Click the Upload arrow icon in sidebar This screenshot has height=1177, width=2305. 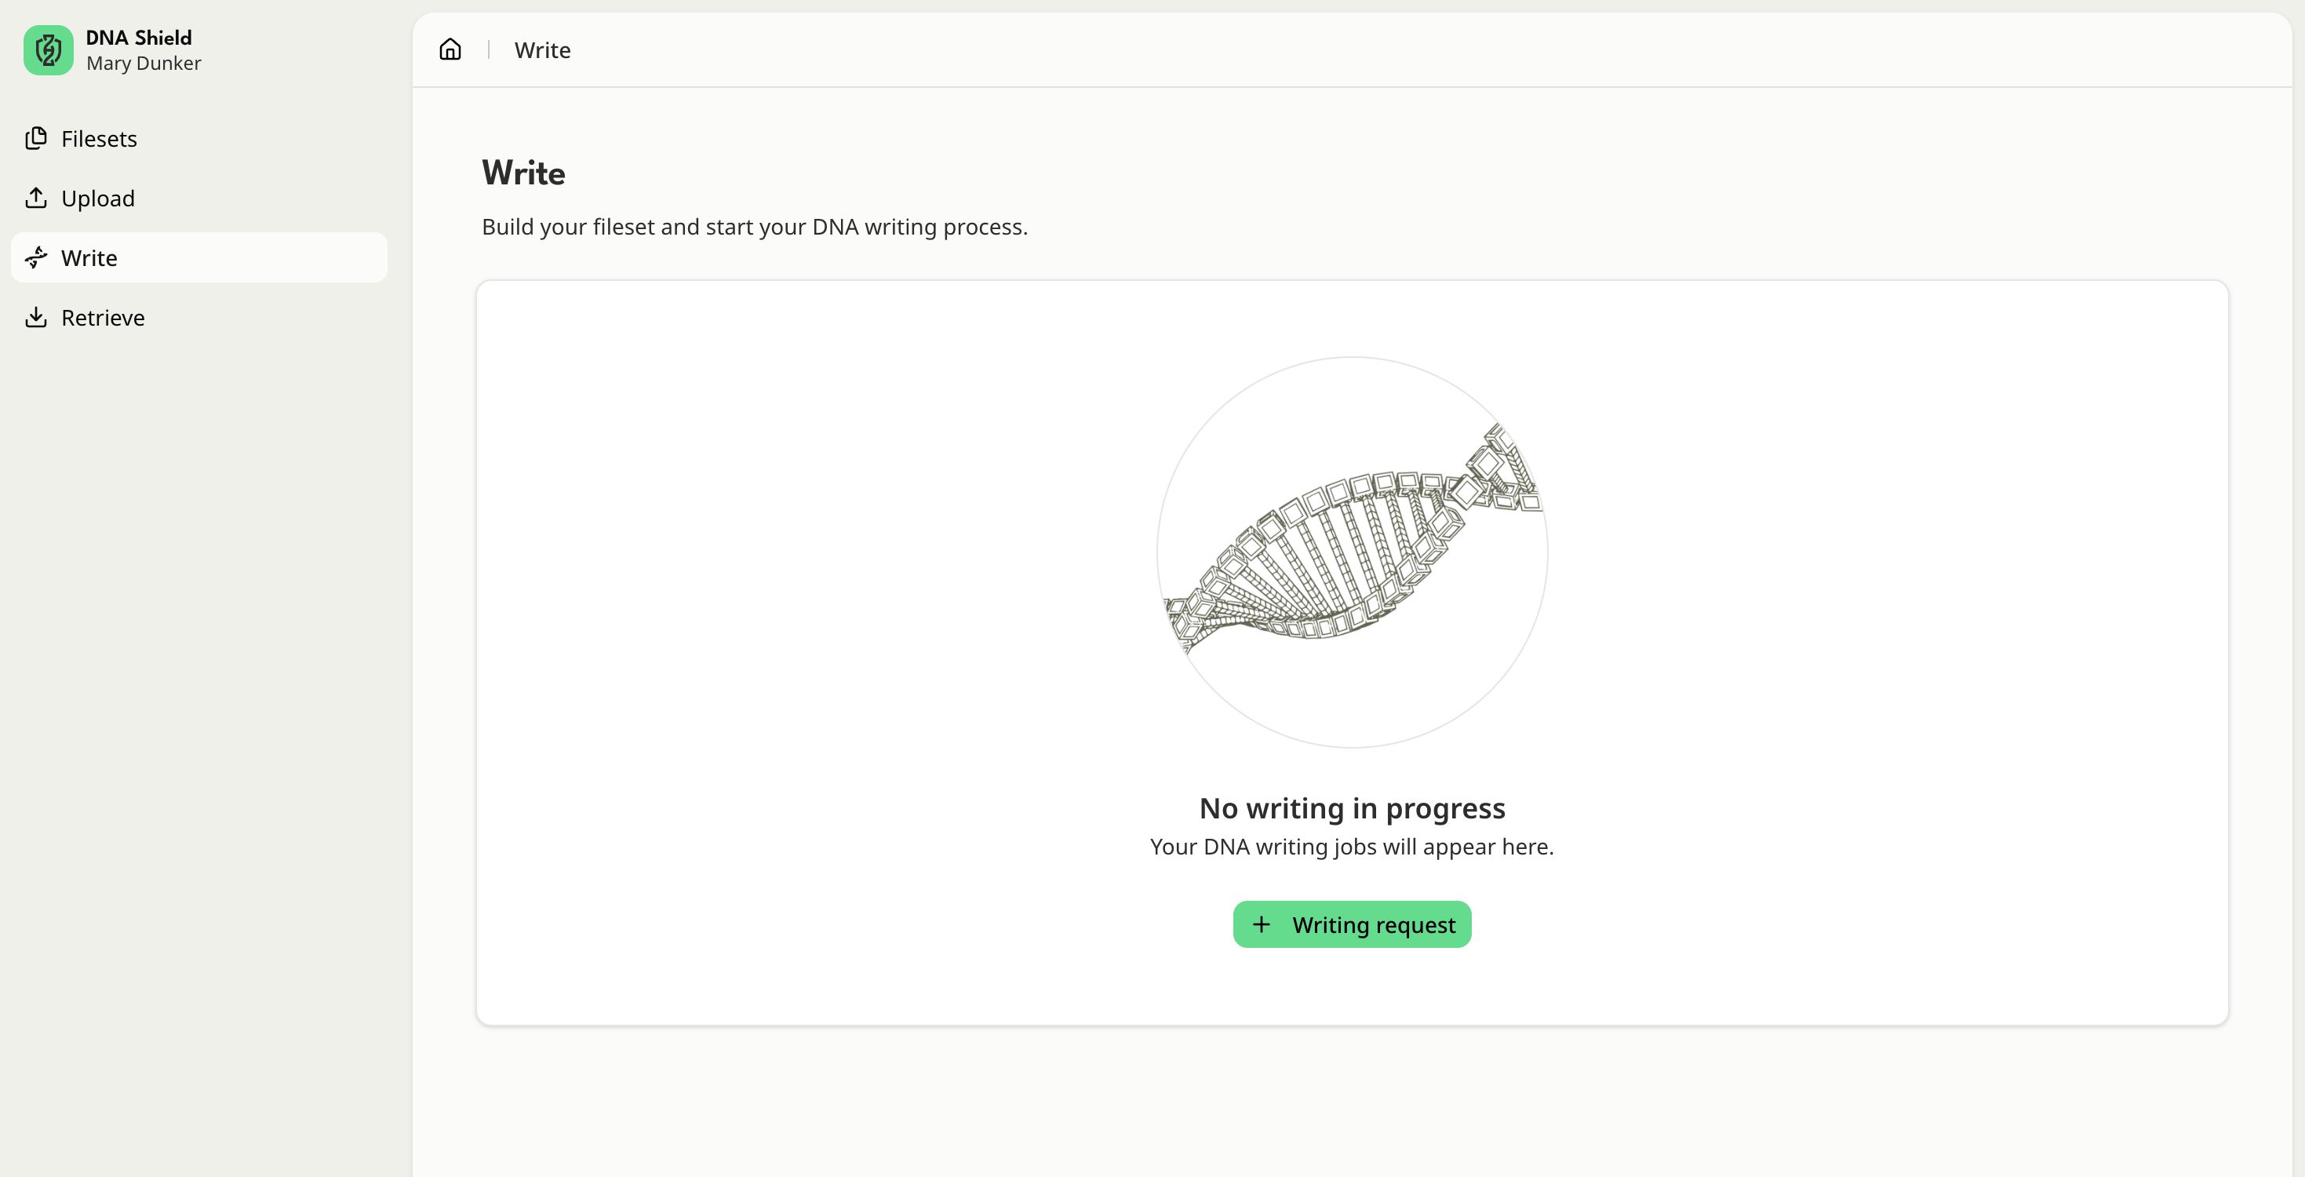pyautogui.click(x=36, y=198)
